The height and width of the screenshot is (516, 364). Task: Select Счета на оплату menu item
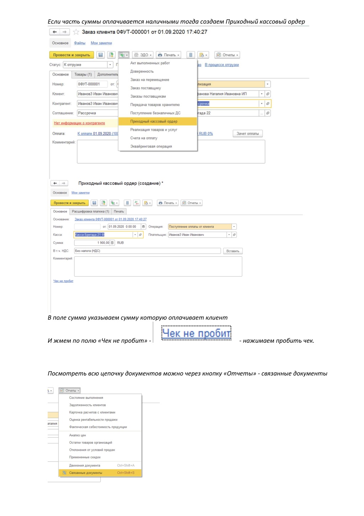click(x=158, y=138)
